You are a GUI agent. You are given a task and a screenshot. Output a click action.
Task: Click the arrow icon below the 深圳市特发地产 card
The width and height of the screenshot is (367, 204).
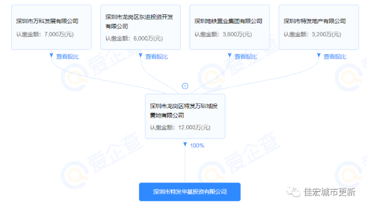(319, 55)
